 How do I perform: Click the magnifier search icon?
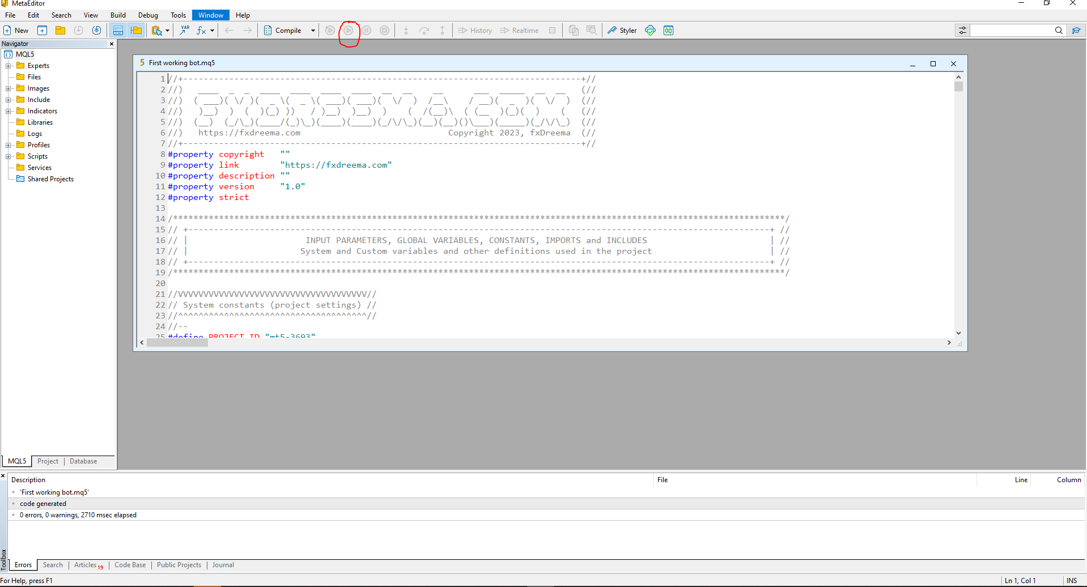1059,31
